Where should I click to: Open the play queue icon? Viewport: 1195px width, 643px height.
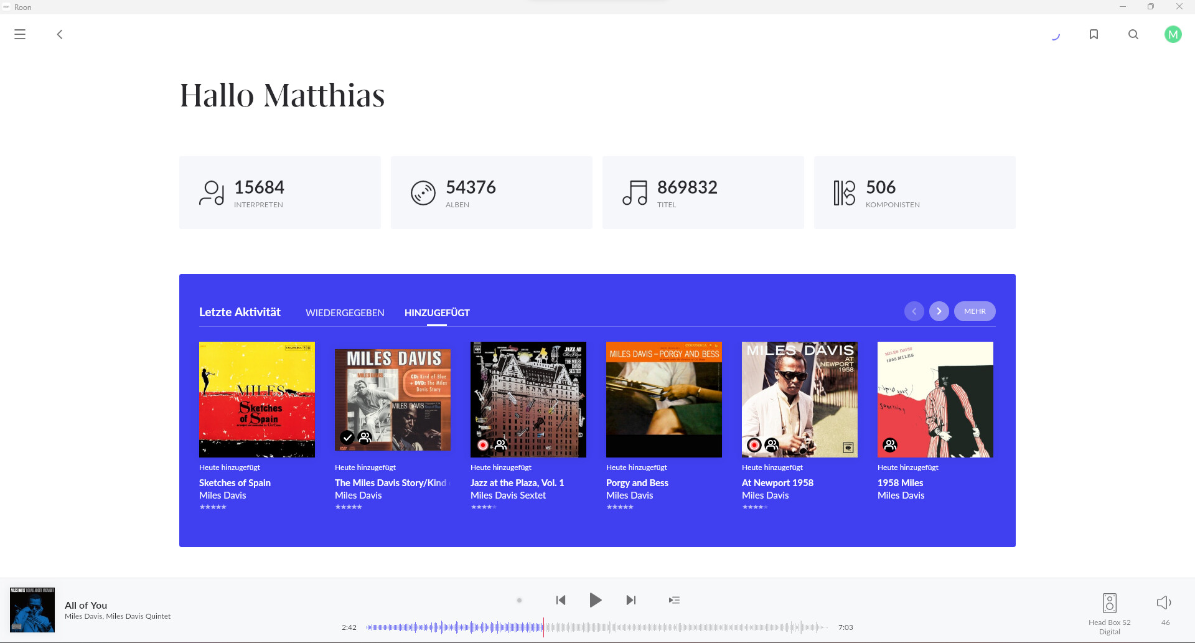(x=674, y=600)
